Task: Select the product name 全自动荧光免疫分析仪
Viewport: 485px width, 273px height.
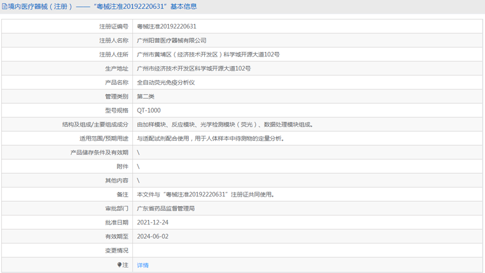Action: click(166, 83)
